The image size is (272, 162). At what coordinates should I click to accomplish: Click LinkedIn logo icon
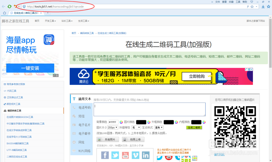146,155
